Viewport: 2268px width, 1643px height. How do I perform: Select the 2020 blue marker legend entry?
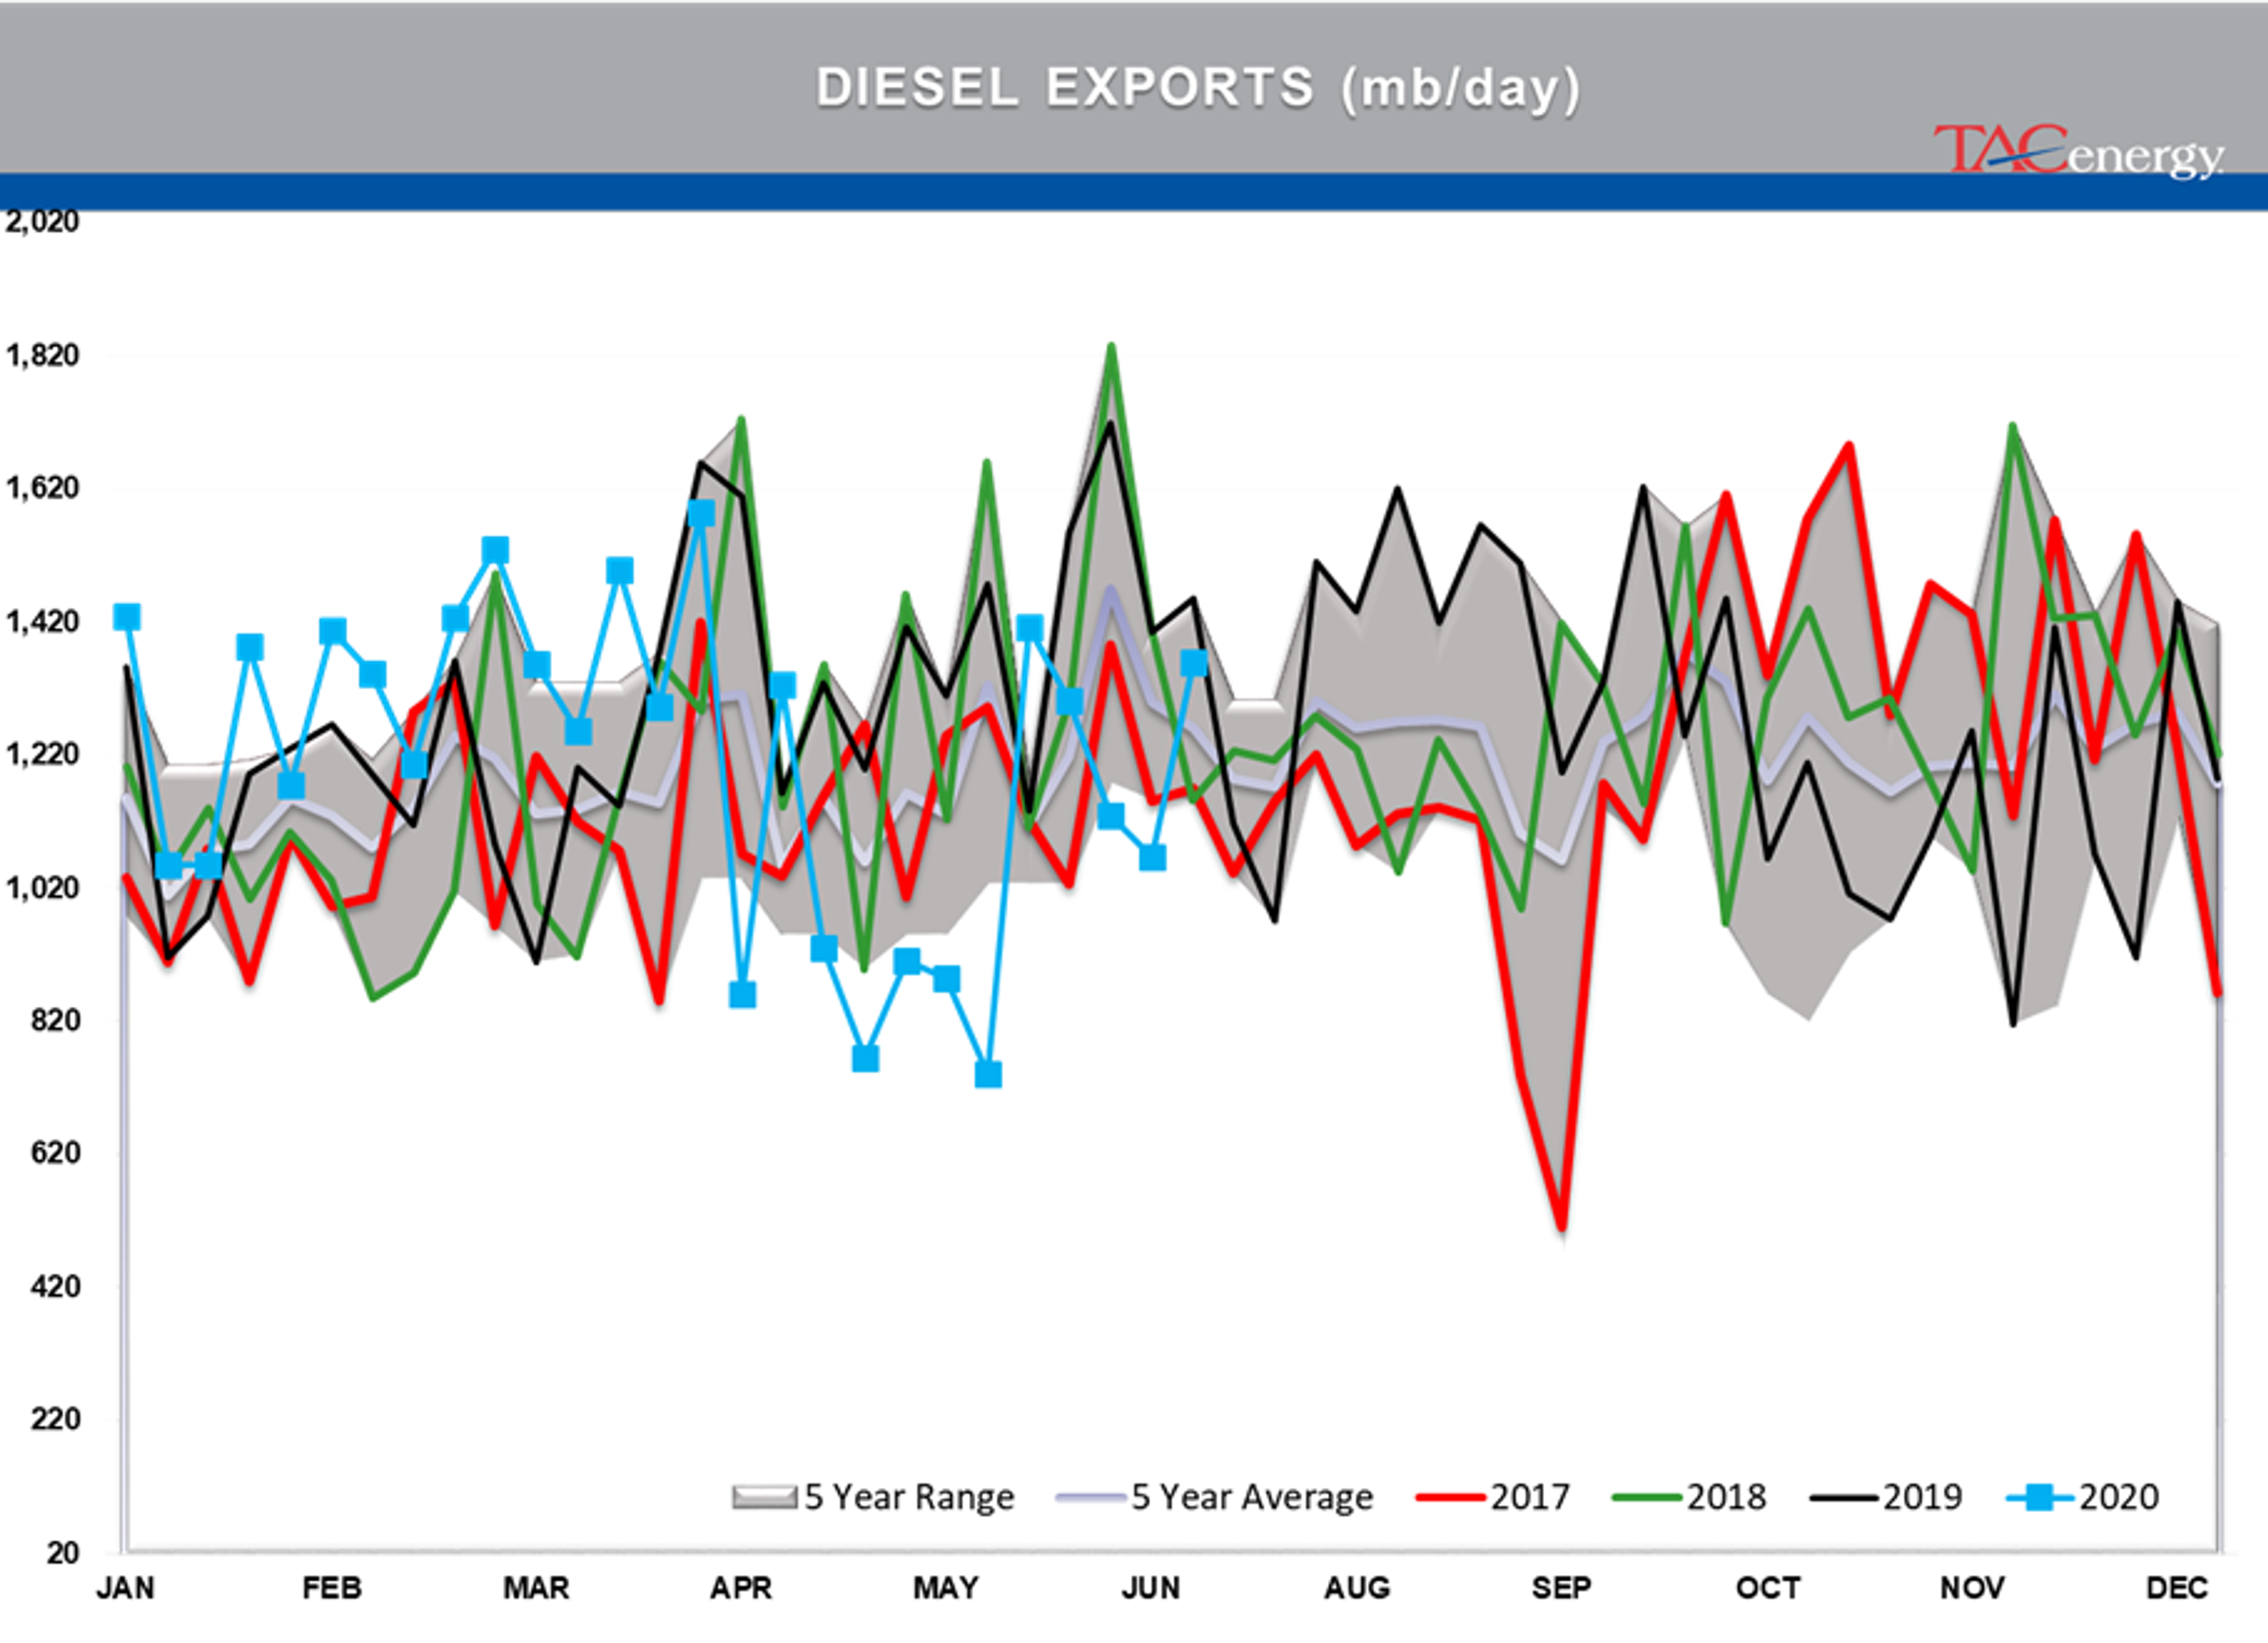(2083, 1497)
